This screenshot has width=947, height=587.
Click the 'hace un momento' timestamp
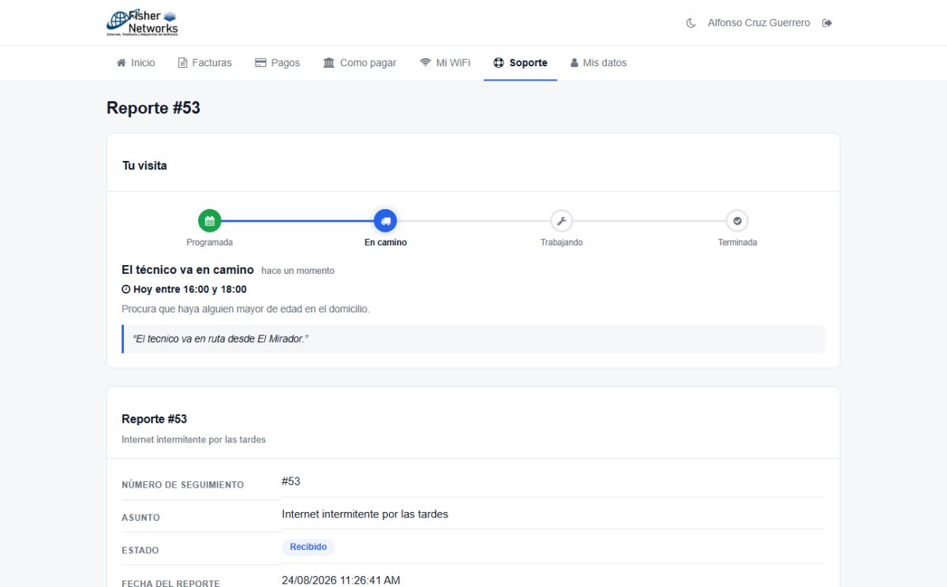298,271
